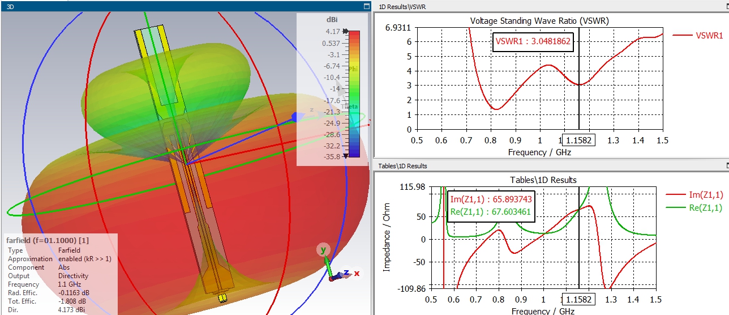Click the blue arrow tip of z axis
Viewport: 729px width, 315px height.
295,117
